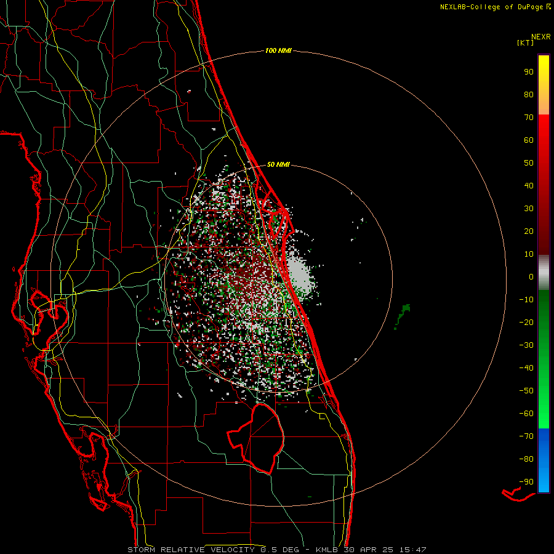554x554 pixels.
Task: Select the 100 NMI range ring label
Action: click(278, 50)
